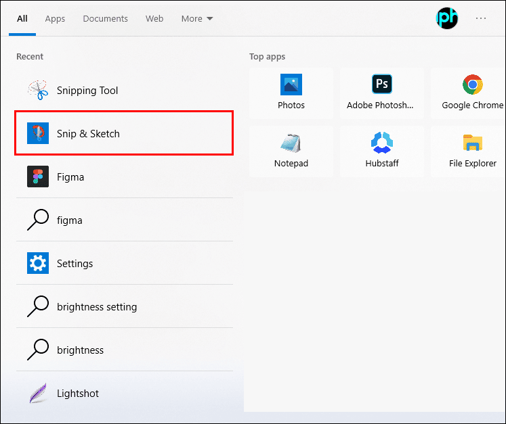Click the brightness setting search text
This screenshot has width=506, height=424.
coord(97,307)
